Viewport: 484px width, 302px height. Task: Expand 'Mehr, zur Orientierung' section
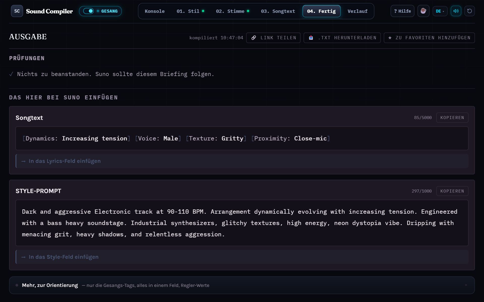(242, 285)
